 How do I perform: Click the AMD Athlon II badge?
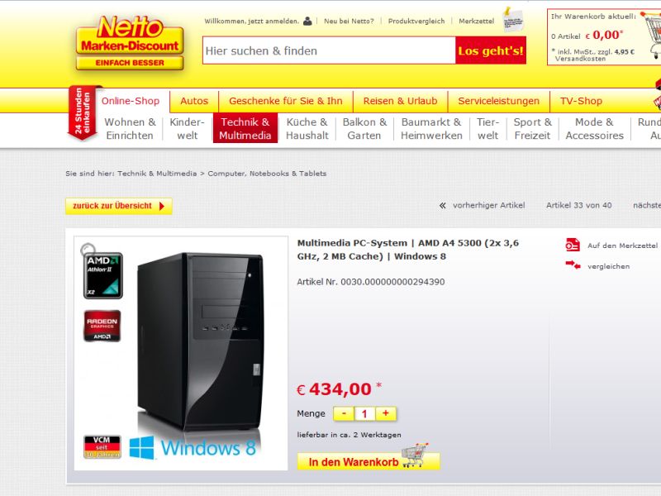(102, 275)
